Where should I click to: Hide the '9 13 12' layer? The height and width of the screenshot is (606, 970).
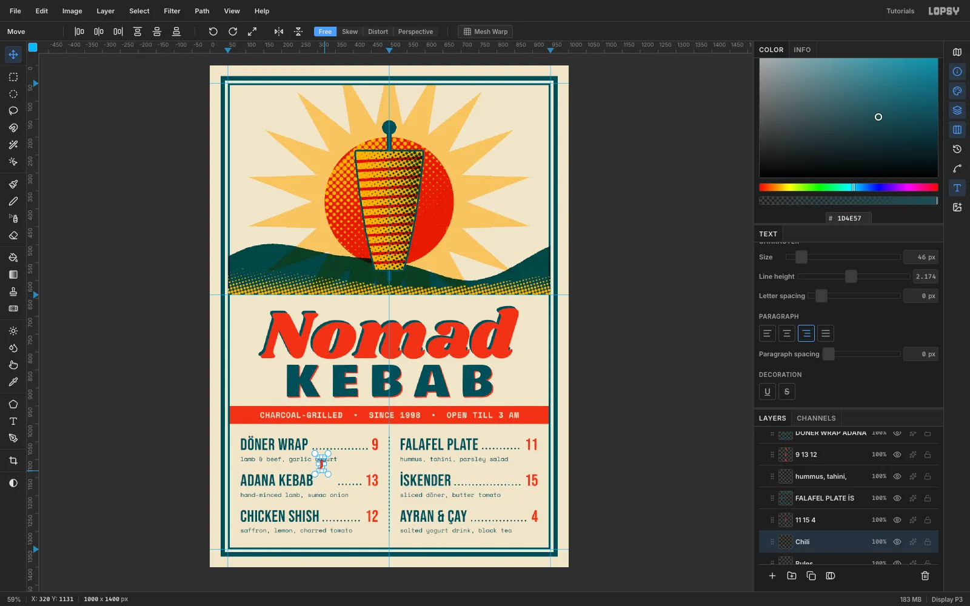tap(897, 454)
